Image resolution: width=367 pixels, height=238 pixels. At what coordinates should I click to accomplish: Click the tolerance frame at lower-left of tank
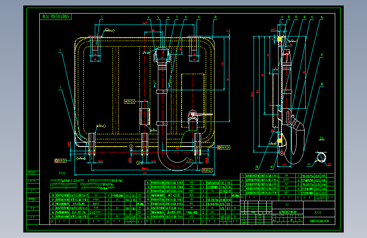point(61,161)
